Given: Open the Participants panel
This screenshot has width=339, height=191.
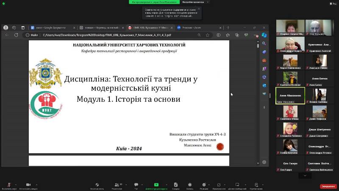Looking at the screenshot, I should (117, 185).
